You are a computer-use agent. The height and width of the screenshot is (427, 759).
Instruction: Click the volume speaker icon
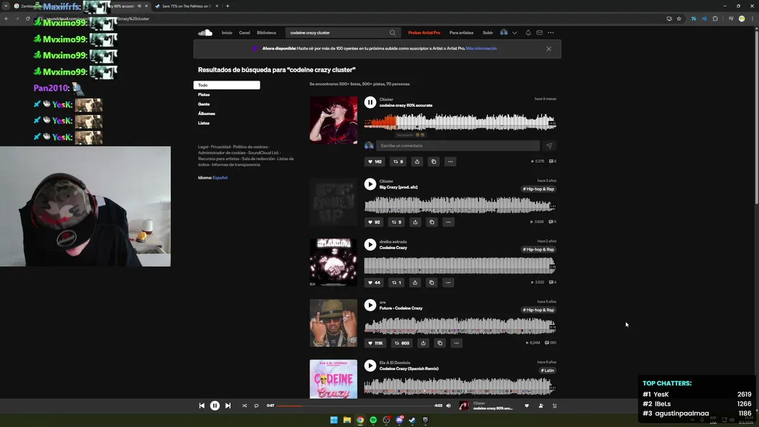click(448, 406)
